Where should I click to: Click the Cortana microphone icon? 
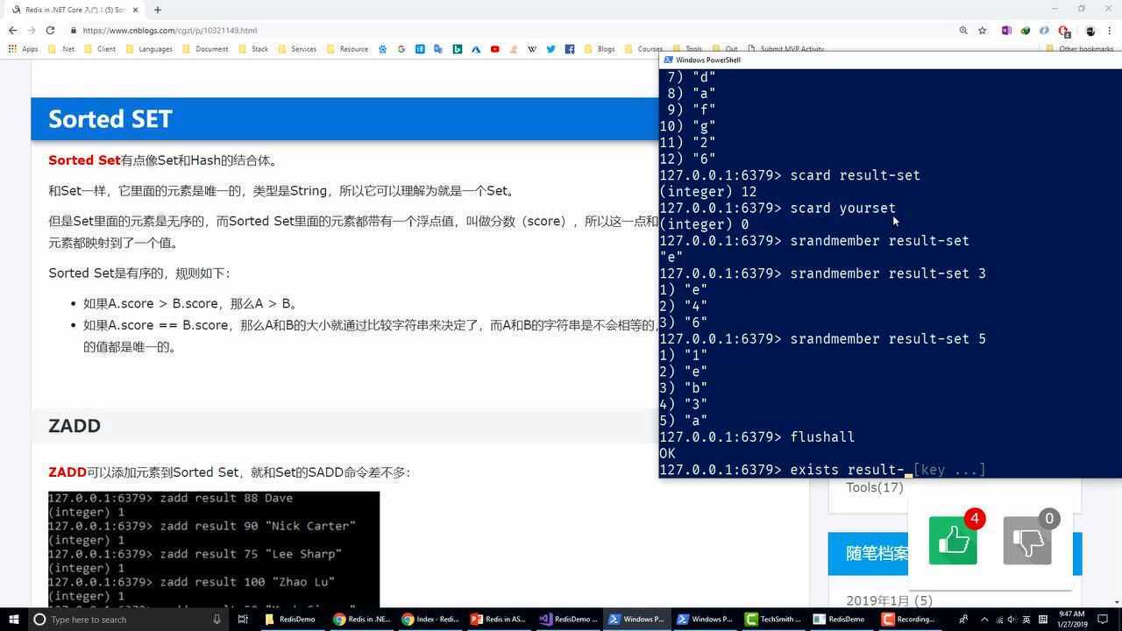click(x=217, y=619)
